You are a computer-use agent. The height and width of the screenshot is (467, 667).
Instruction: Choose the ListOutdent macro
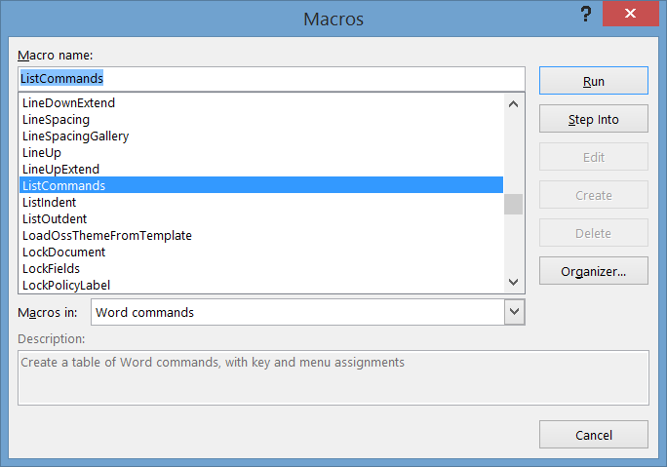pos(261,218)
